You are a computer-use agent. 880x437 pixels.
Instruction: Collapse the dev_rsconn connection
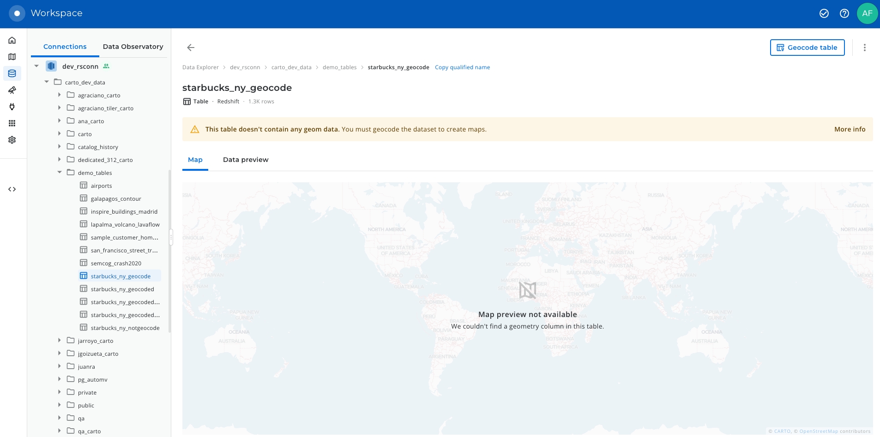click(36, 66)
